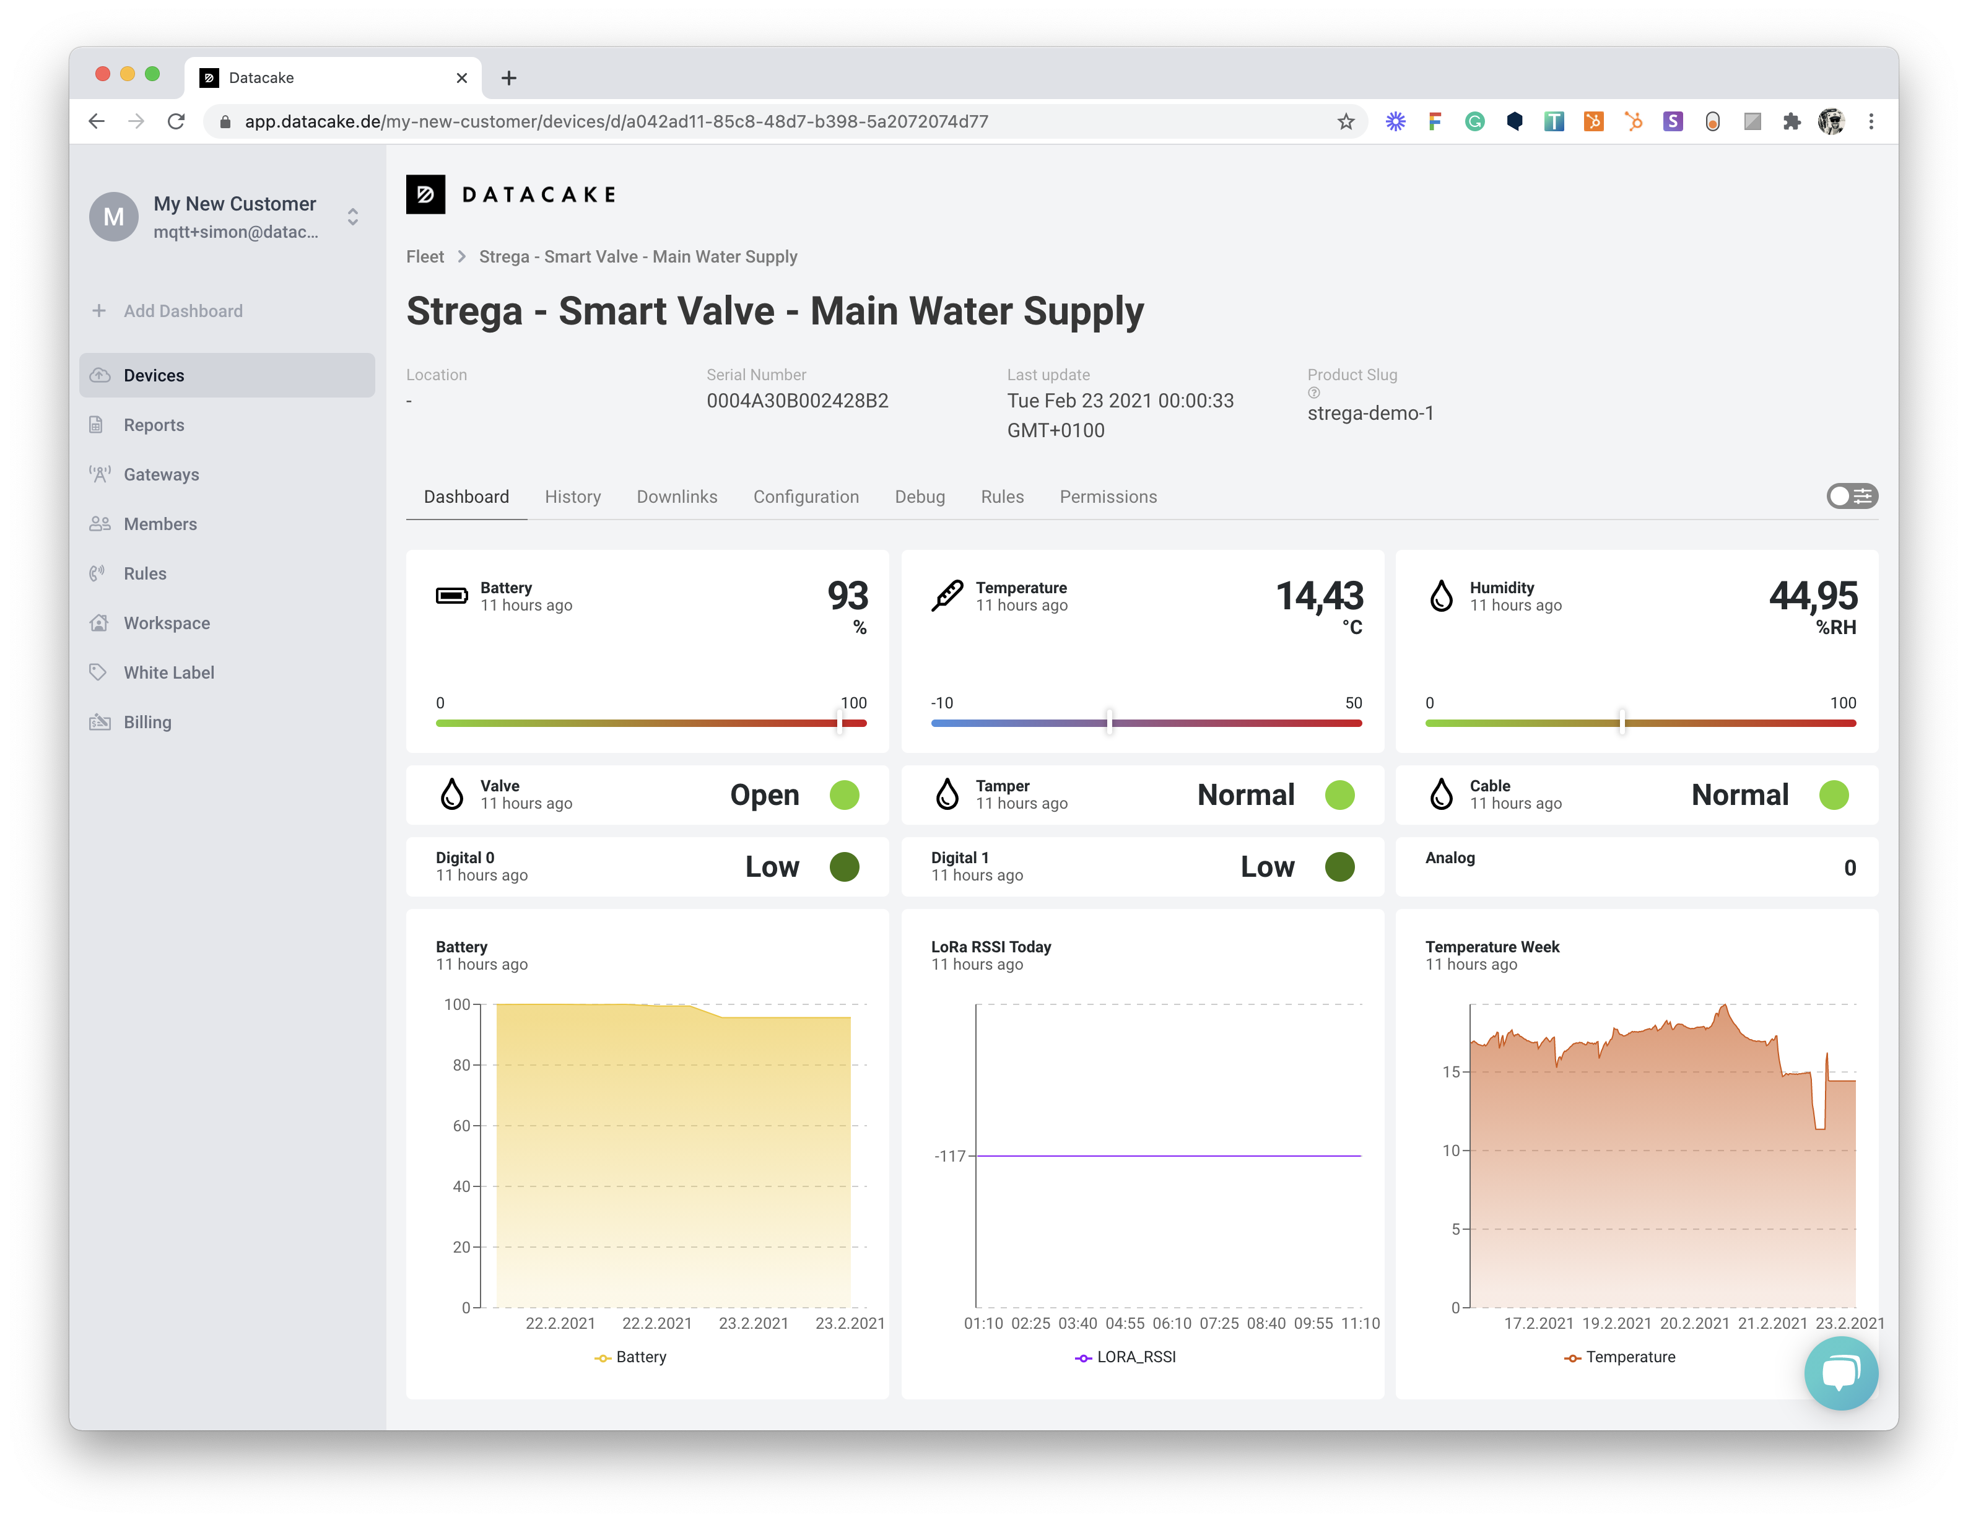Click the Datacake logo icon
Viewport: 1968px width, 1522px height.
click(x=425, y=194)
